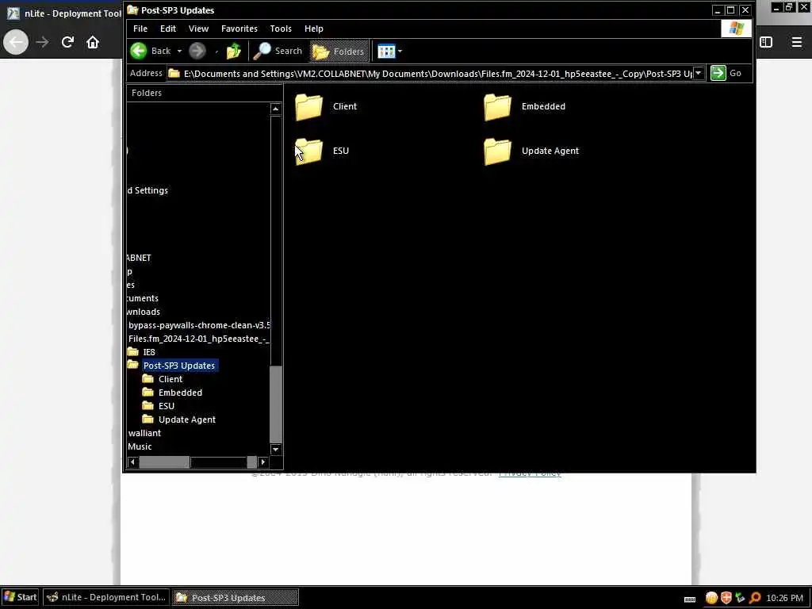Click the browser Home icon
This screenshot has width=812, height=609.
pyautogui.click(x=93, y=42)
